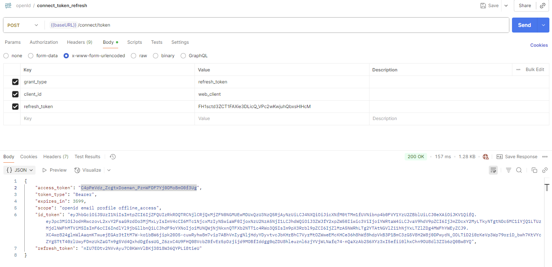Click the openId collection breadcrumb
Image resolution: width=552 pixels, height=267 pixels.
23,6
